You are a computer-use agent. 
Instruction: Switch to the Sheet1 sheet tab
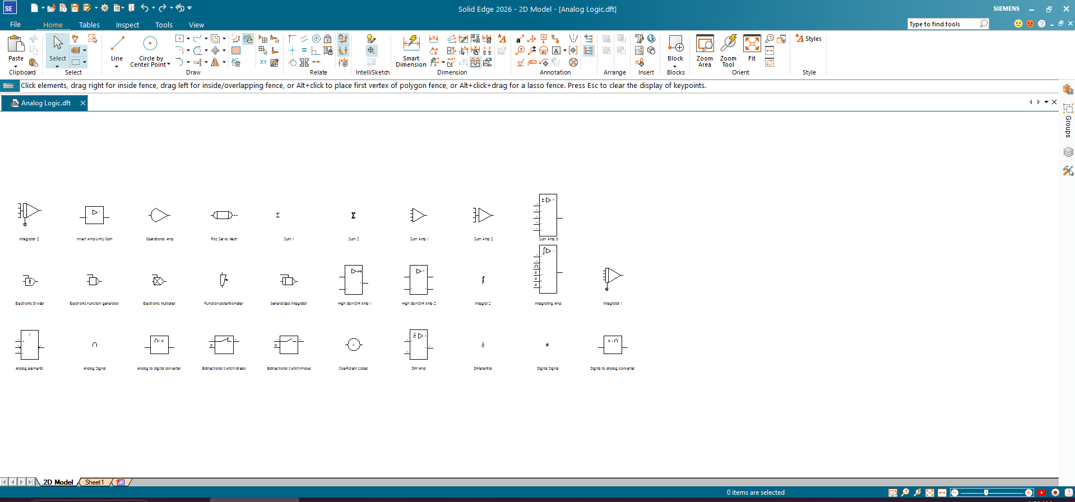pyautogui.click(x=94, y=482)
